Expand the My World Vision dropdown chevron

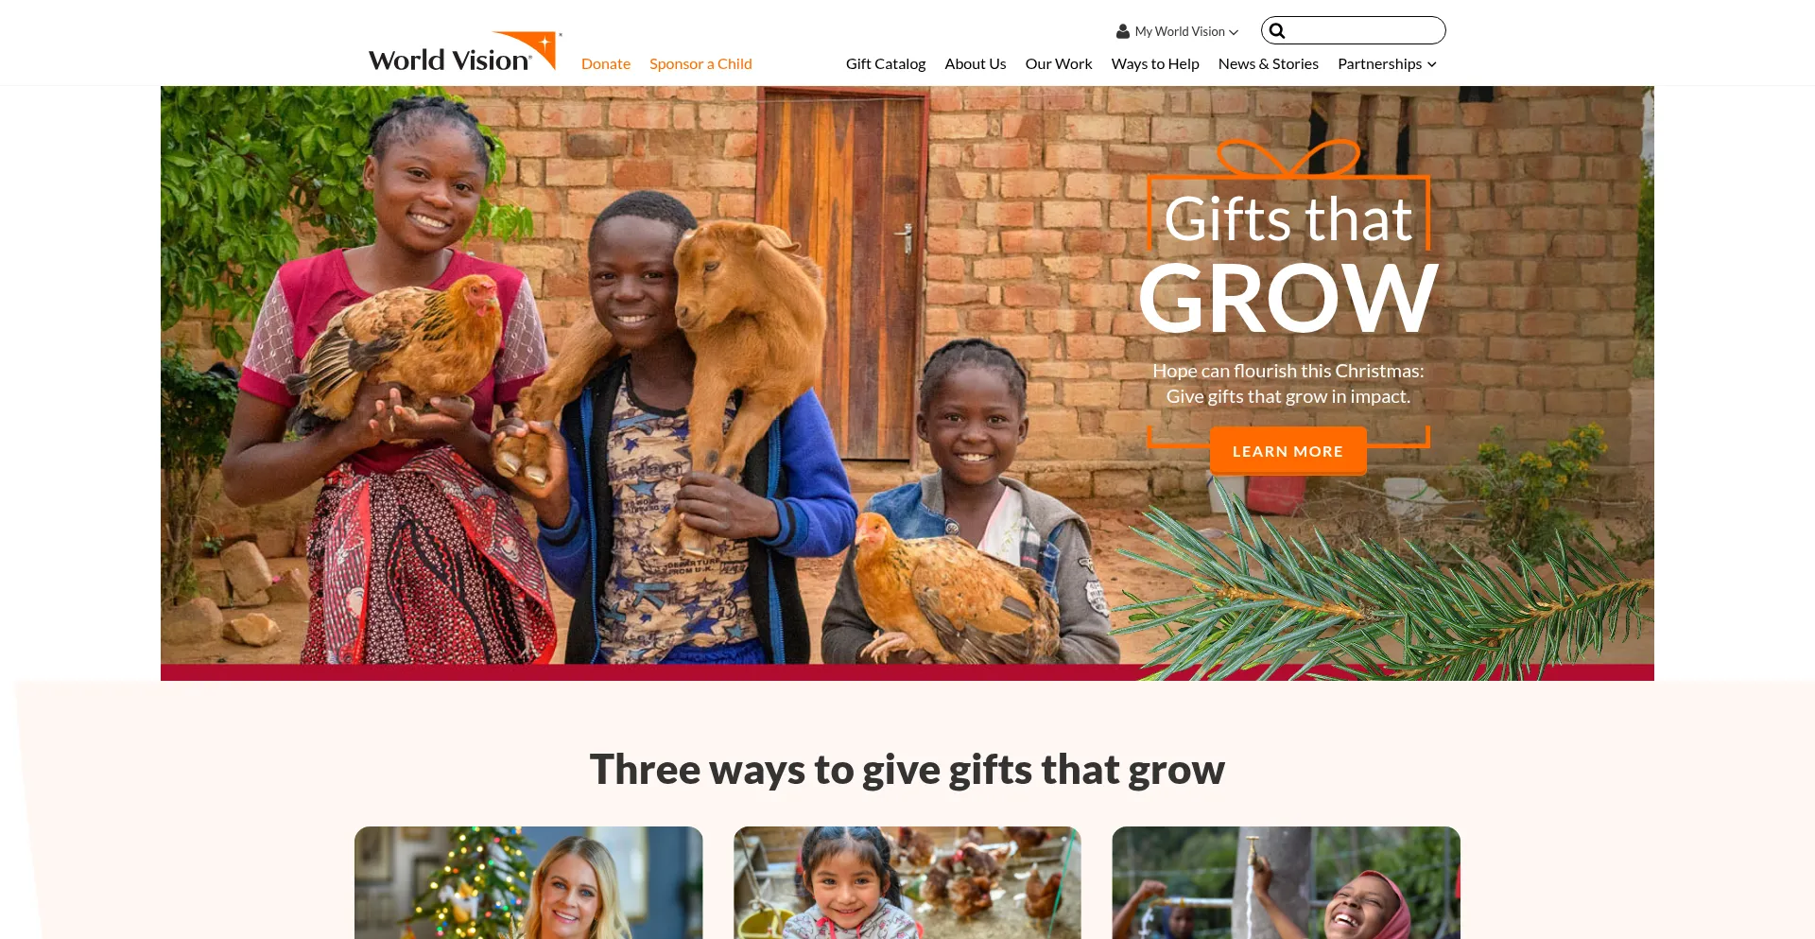click(x=1234, y=32)
